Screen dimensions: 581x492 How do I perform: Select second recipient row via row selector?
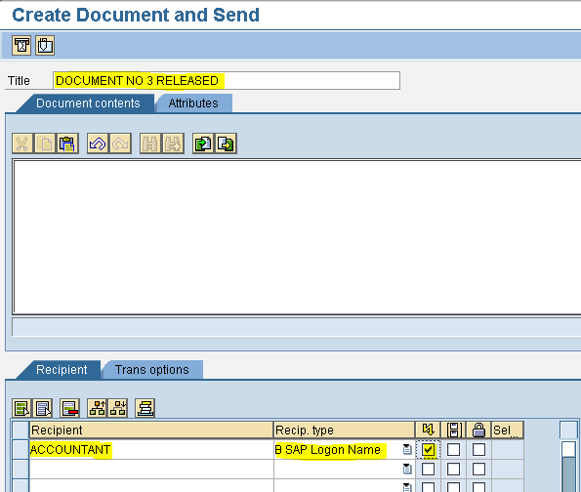point(21,469)
